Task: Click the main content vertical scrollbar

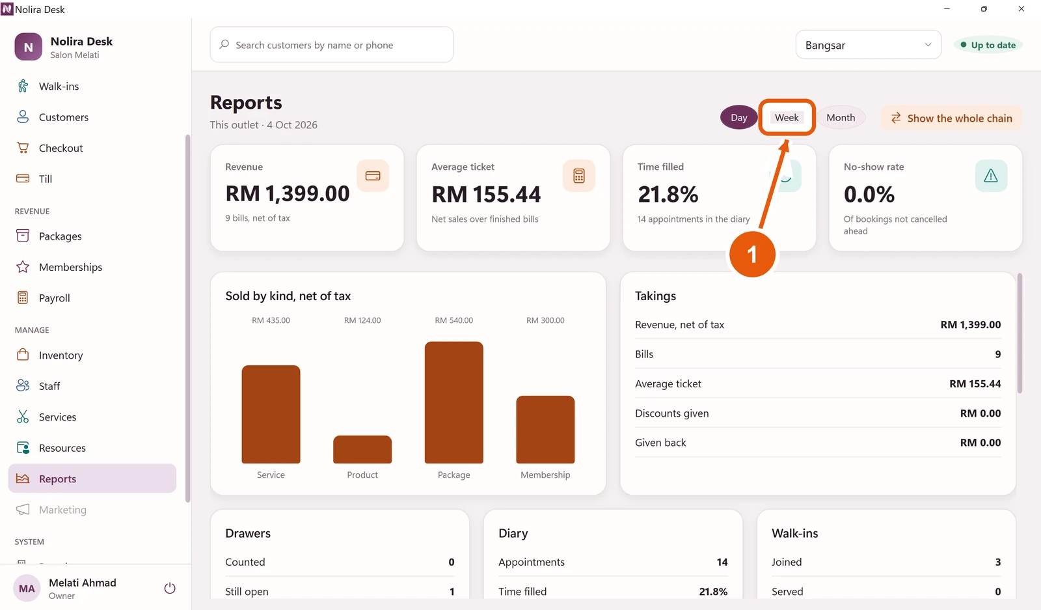Action: click(1020, 333)
